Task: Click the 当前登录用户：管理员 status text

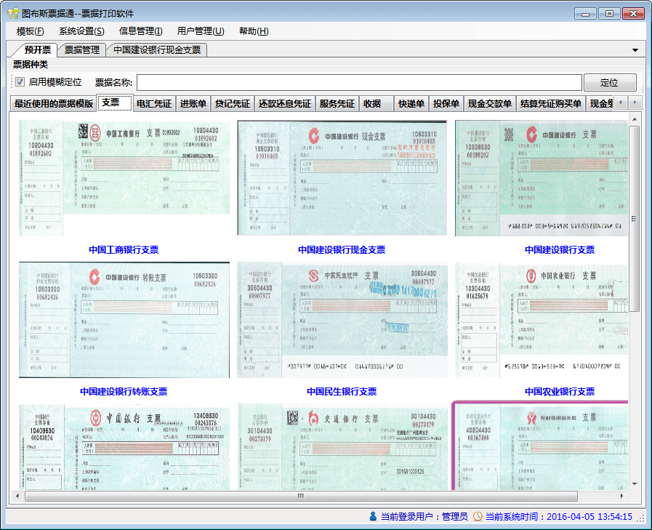Action: tap(424, 517)
